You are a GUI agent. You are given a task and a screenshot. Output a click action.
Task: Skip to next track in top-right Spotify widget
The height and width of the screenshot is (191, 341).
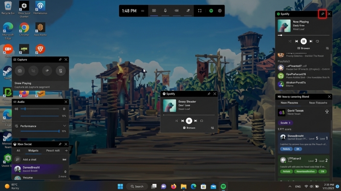311,41
